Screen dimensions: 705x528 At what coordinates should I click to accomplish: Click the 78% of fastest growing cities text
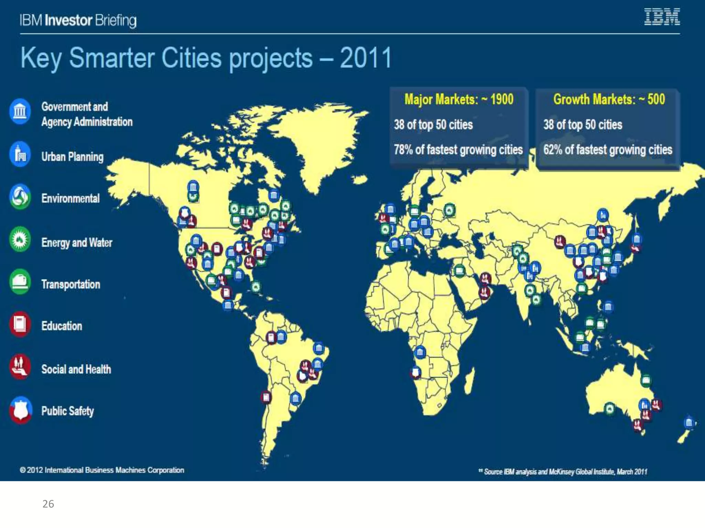pos(458,150)
